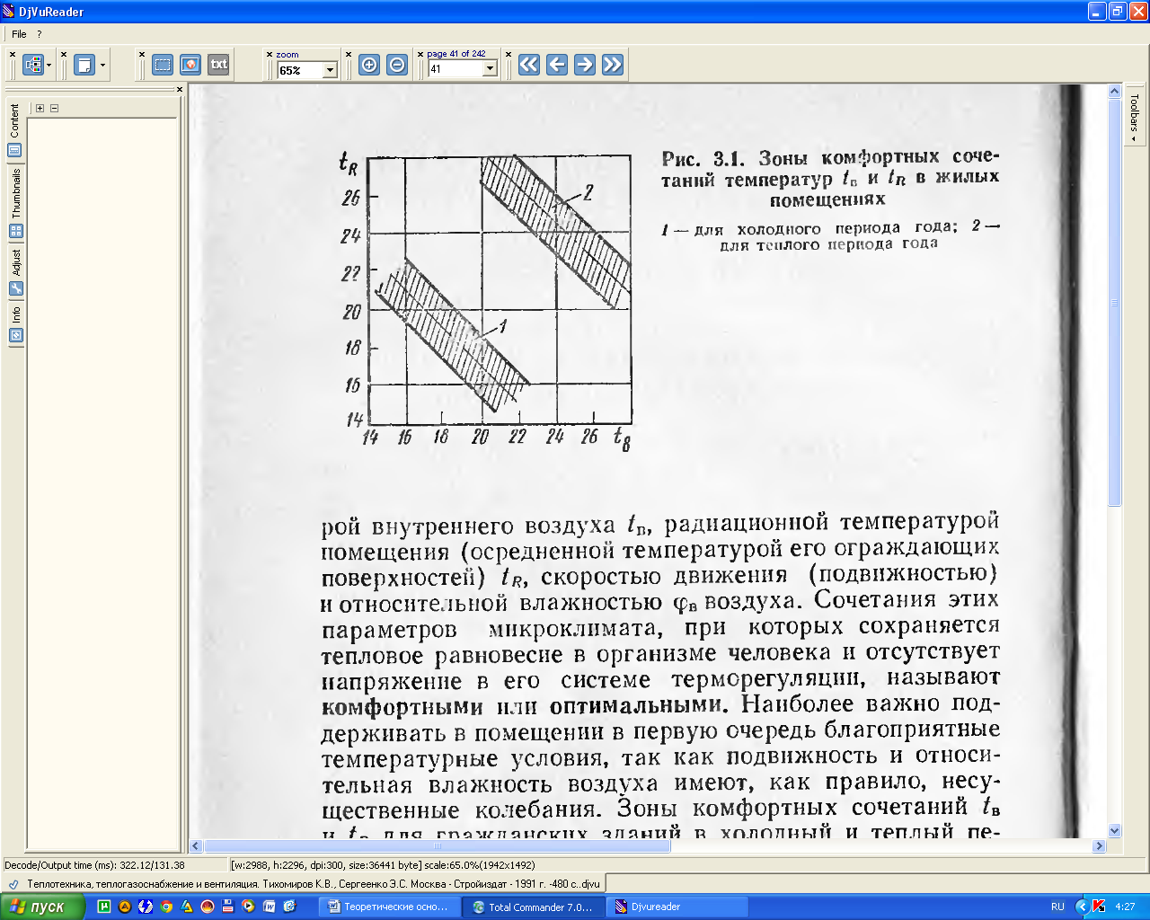
Task: Open the Toolbars side tab
Action: [1134, 116]
